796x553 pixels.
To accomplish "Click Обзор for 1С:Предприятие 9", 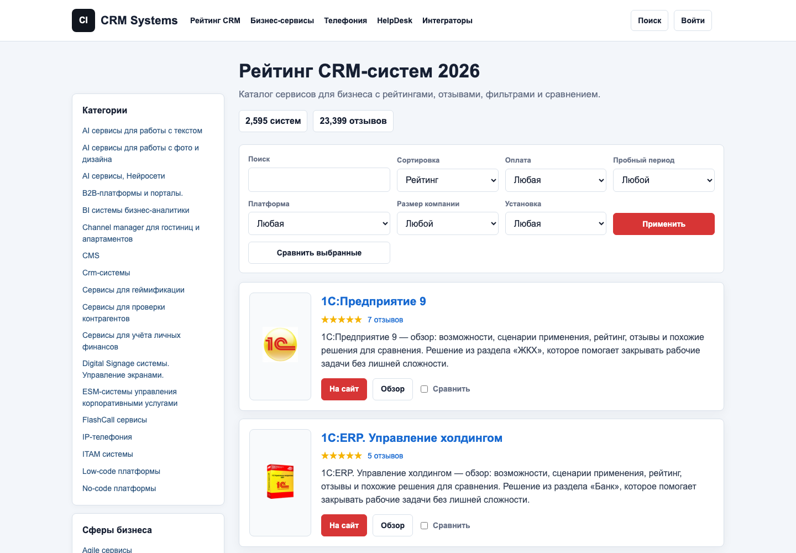I will (x=392, y=389).
